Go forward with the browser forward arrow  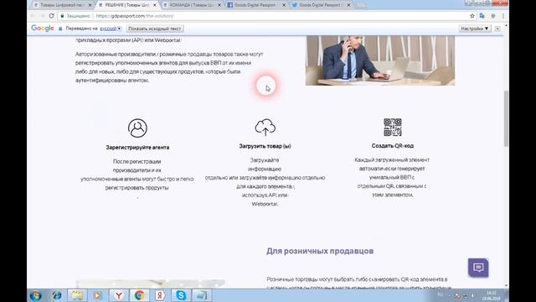point(43,16)
